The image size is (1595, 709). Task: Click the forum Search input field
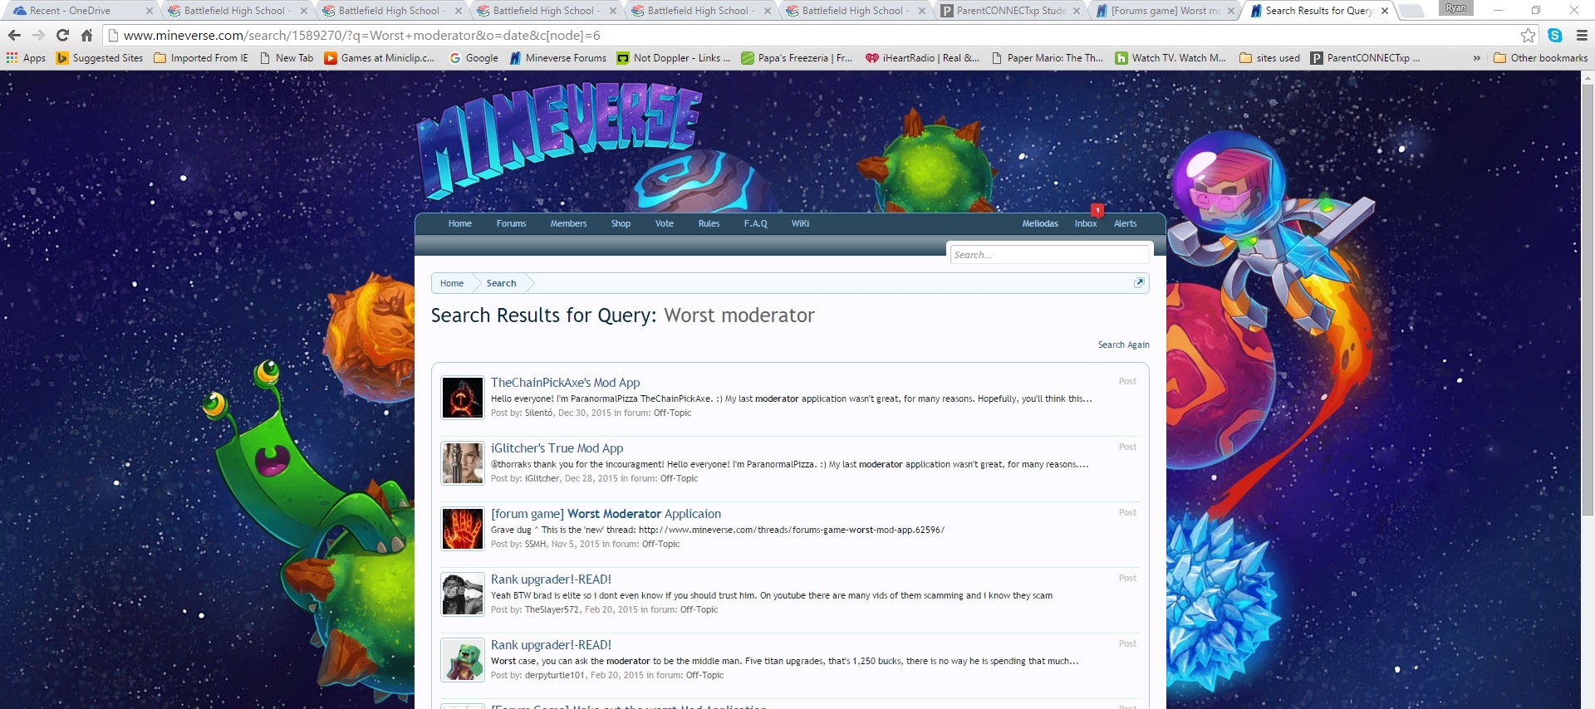[1049, 255]
